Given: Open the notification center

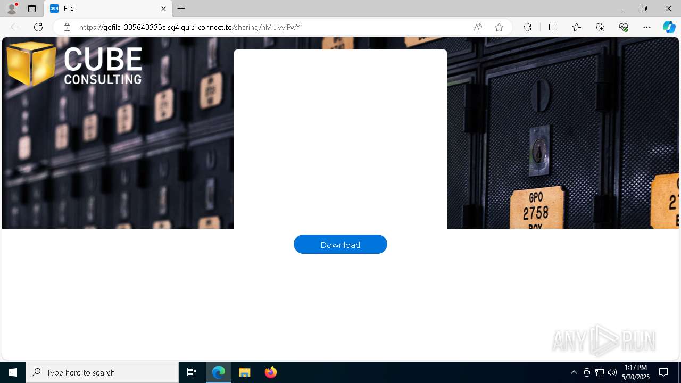Looking at the screenshot, I should (663, 372).
